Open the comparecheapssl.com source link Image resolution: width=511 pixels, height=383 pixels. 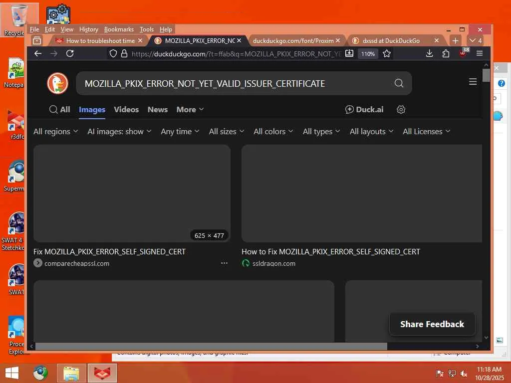pyautogui.click(x=76, y=263)
